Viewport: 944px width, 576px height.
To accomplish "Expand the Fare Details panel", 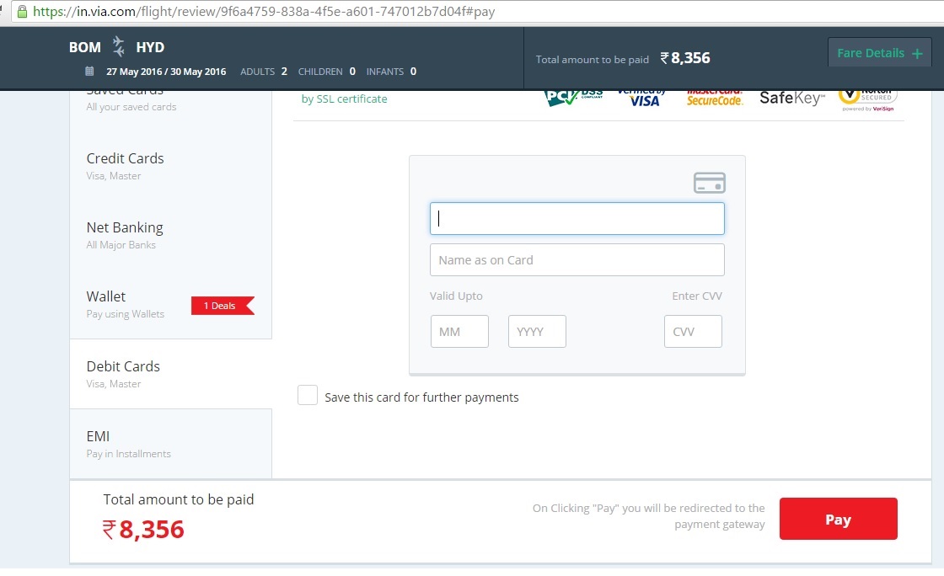I will [x=879, y=53].
